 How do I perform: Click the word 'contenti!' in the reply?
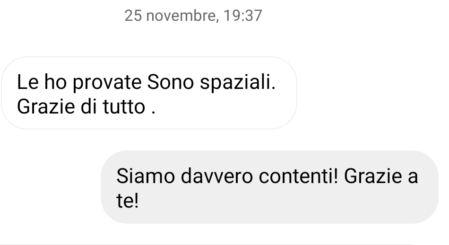298,176
